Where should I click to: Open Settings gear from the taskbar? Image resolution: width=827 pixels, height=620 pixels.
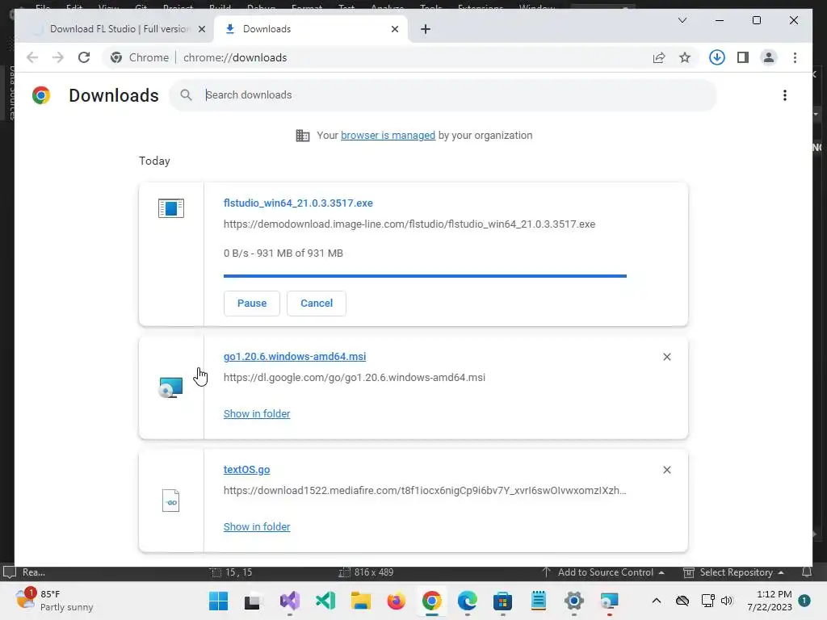(x=574, y=601)
